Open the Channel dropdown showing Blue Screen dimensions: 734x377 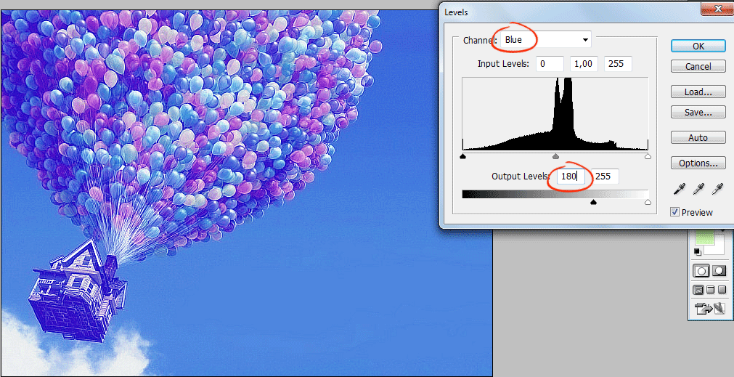(546, 40)
